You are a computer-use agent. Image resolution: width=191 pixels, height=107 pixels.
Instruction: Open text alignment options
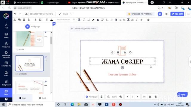116,20
